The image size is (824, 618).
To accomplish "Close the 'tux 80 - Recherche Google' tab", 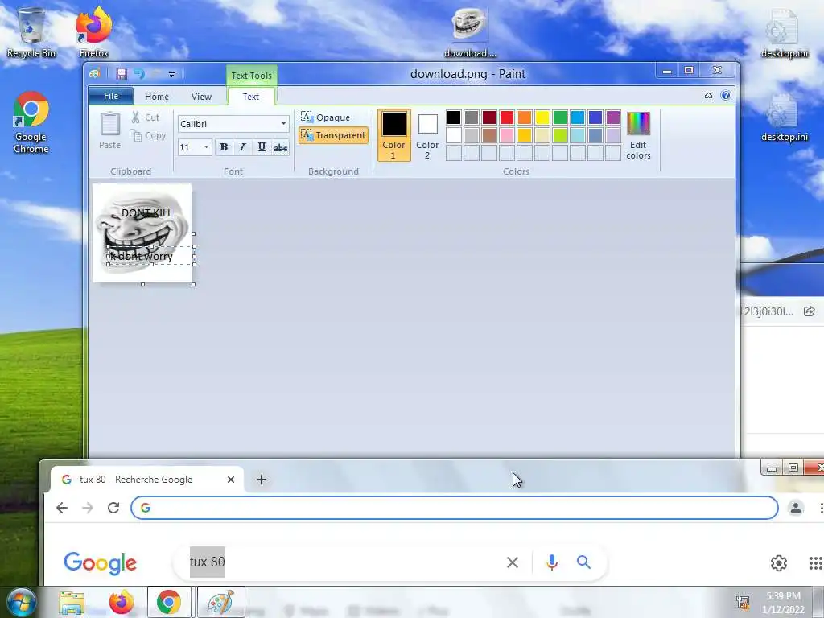I will [x=231, y=480].
